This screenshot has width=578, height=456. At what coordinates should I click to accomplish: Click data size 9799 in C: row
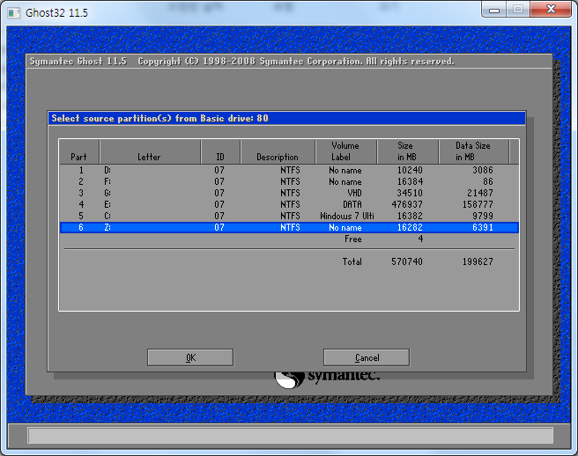click(483, 216)
